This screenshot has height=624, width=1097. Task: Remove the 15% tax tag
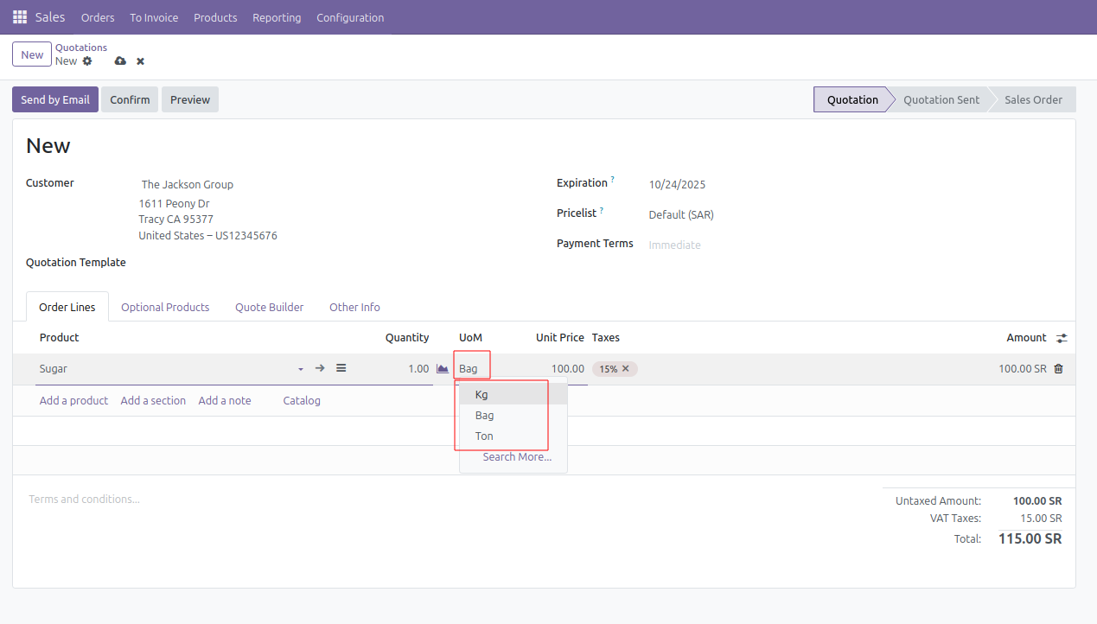(626, 369)
